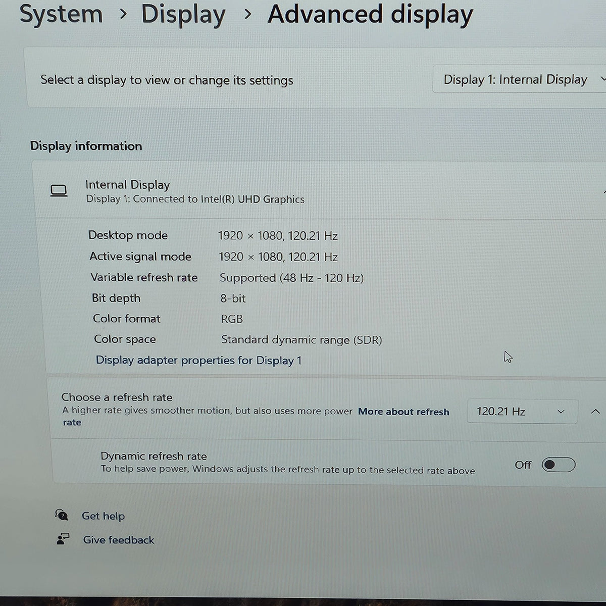
Task: Click the Variable refresh rate label
Action: 144,277
